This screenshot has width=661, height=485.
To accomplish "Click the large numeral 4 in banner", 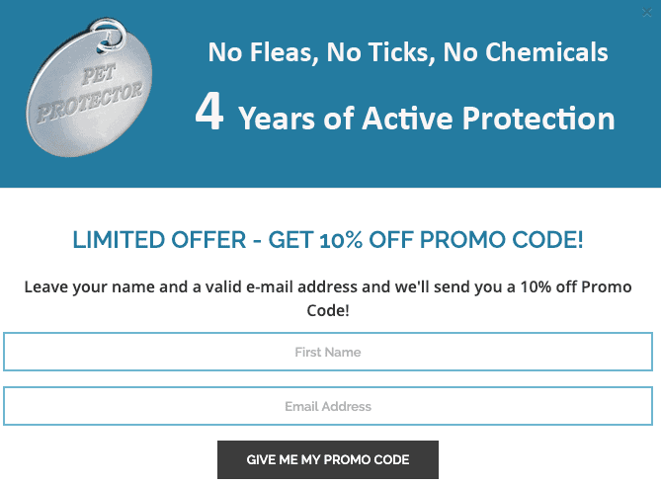I will pyautogui.click(x=209, y=112).
